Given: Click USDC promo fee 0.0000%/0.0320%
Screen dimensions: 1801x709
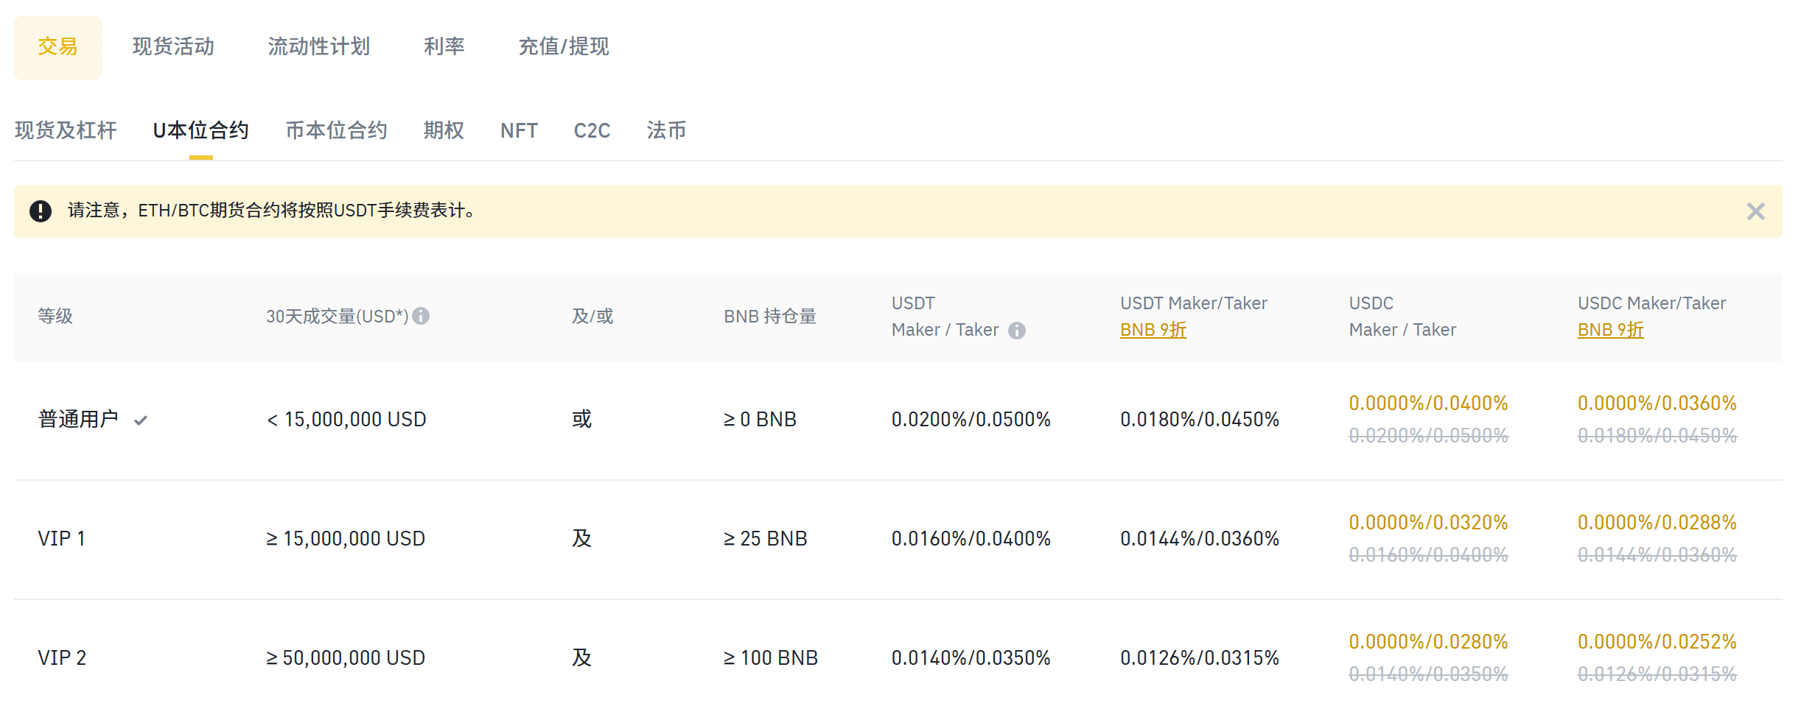Looking at the screenshot, I should pyautogui.click(x=1429, y=523).
